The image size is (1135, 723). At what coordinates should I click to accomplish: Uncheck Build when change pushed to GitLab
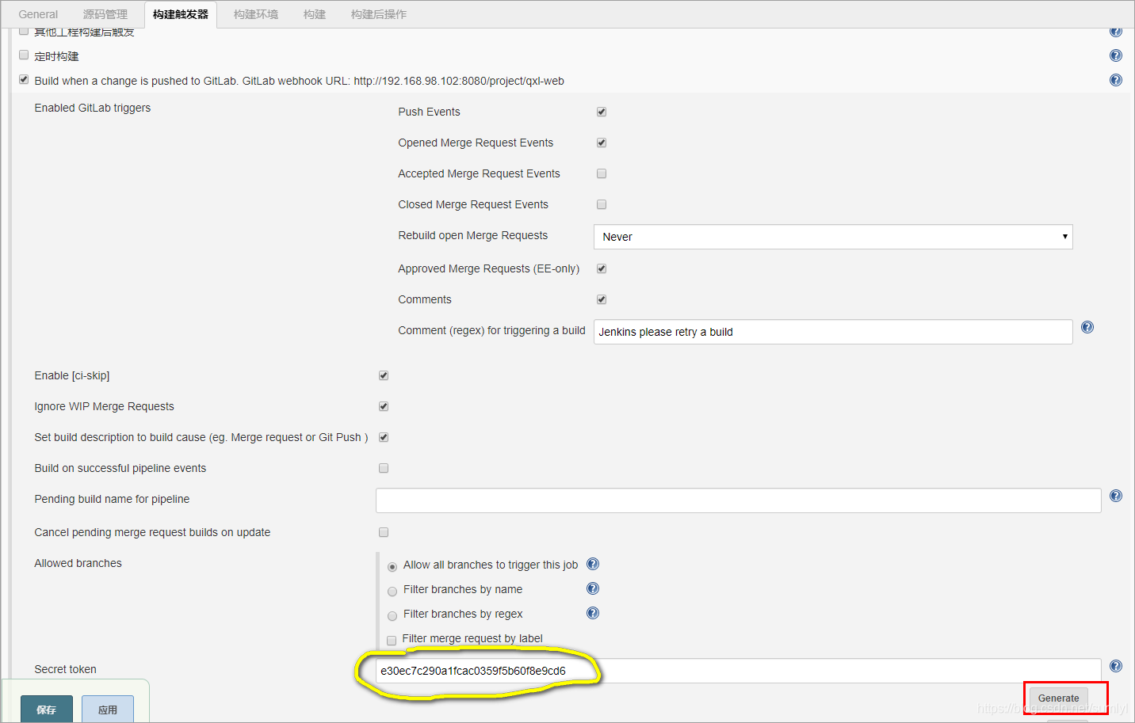tap(24, 80)
